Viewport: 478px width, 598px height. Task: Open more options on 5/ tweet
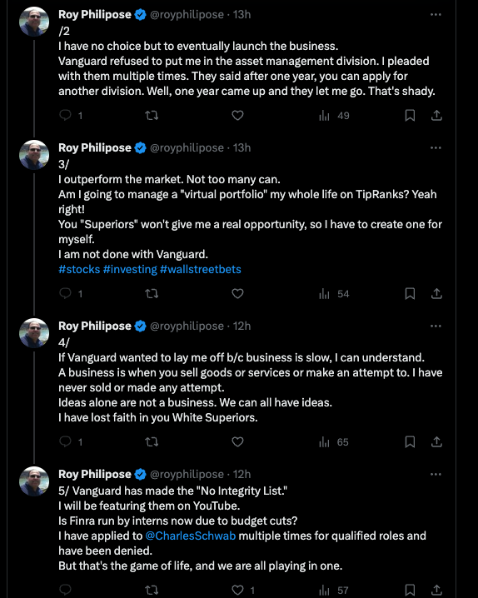pyautogui.click(x=436, y=475)
